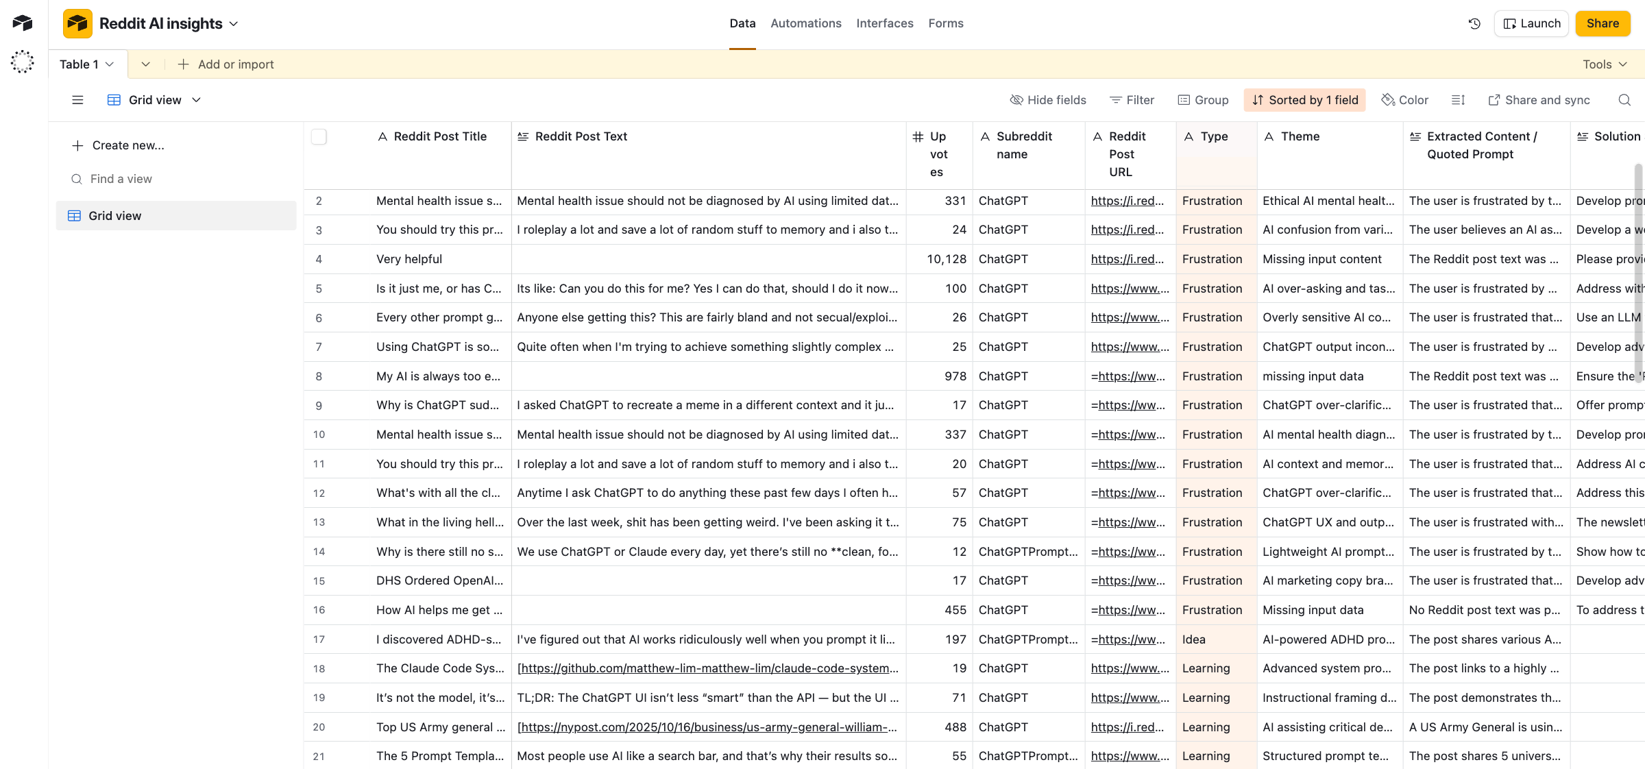
Task: Click the dotted circle icon in left rail
Action: tap(23, 62)
